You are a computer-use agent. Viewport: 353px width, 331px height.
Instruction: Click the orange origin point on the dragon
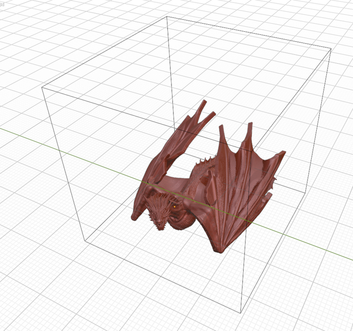tap(174, 206)
